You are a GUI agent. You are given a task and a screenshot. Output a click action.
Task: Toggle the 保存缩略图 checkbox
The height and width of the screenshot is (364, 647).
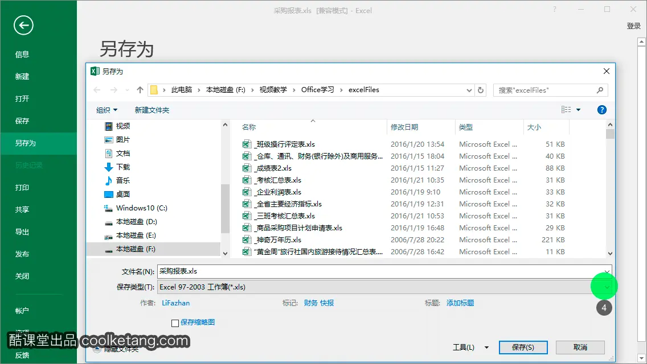tap(175, 323)
